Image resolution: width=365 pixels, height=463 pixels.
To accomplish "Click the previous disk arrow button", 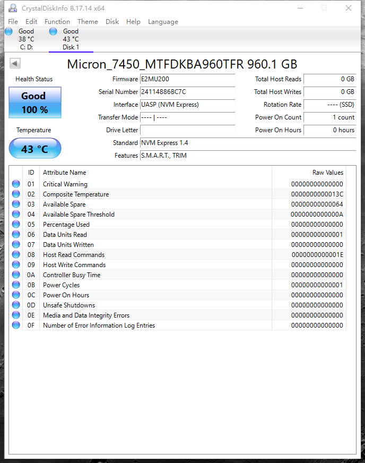I will coord(15,63).
